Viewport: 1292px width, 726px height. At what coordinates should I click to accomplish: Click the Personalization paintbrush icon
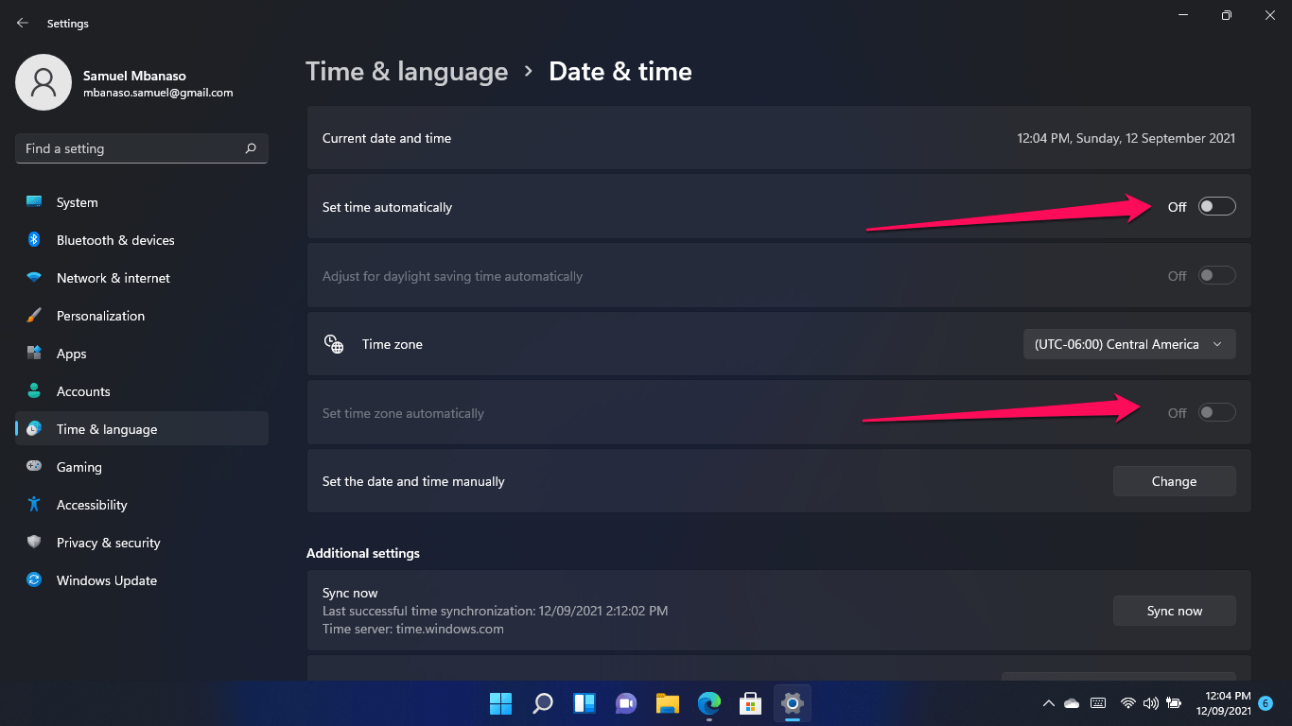click(34, 316)
